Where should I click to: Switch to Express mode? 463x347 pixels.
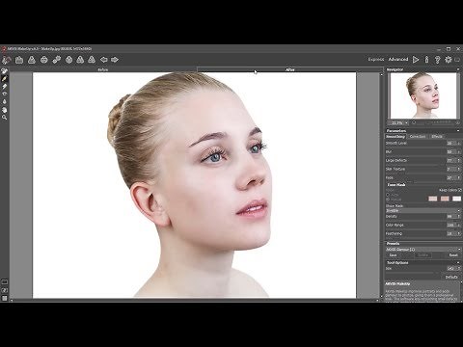click(376, 60)
